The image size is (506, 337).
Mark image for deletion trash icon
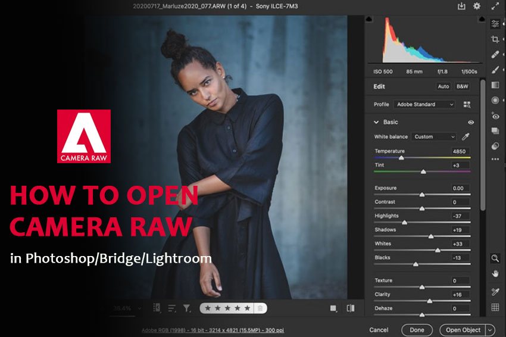[x=260, y=308]
